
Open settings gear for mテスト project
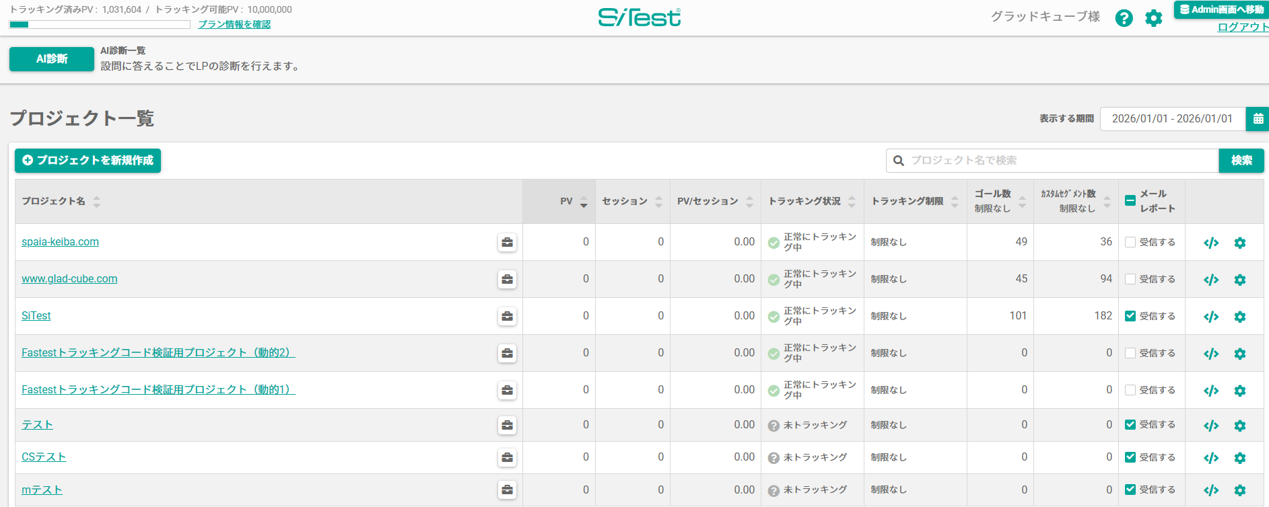pyautogui.click(x=1240, y=490)
